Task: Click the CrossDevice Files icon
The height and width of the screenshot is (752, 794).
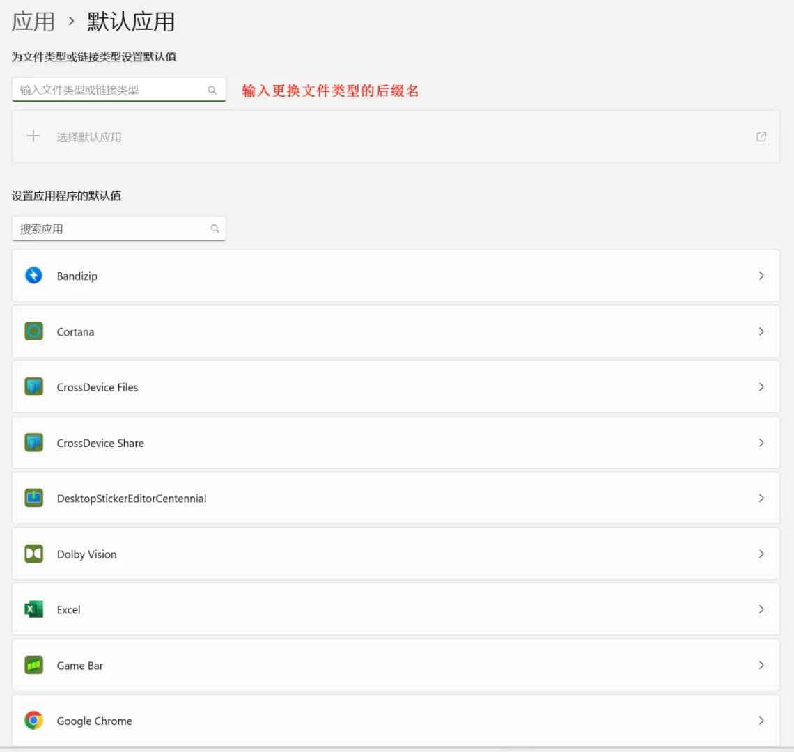Action: (33, 387)
